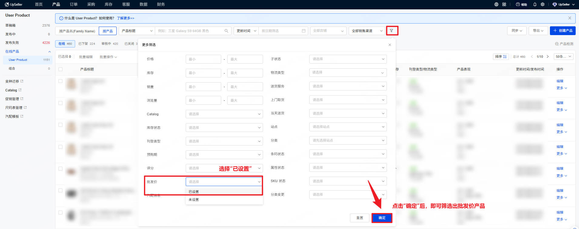The height and width of the screenshot is (229, 579).
Task: Open the funnel more-filters icon
Action: pos(391,31)
